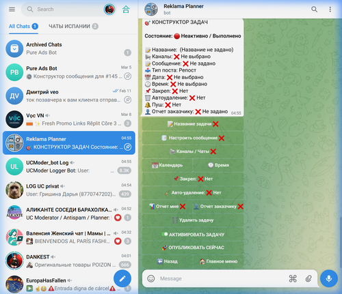Open Pure Ads Bot chat
342x294 pixels.
pos(69,72)
